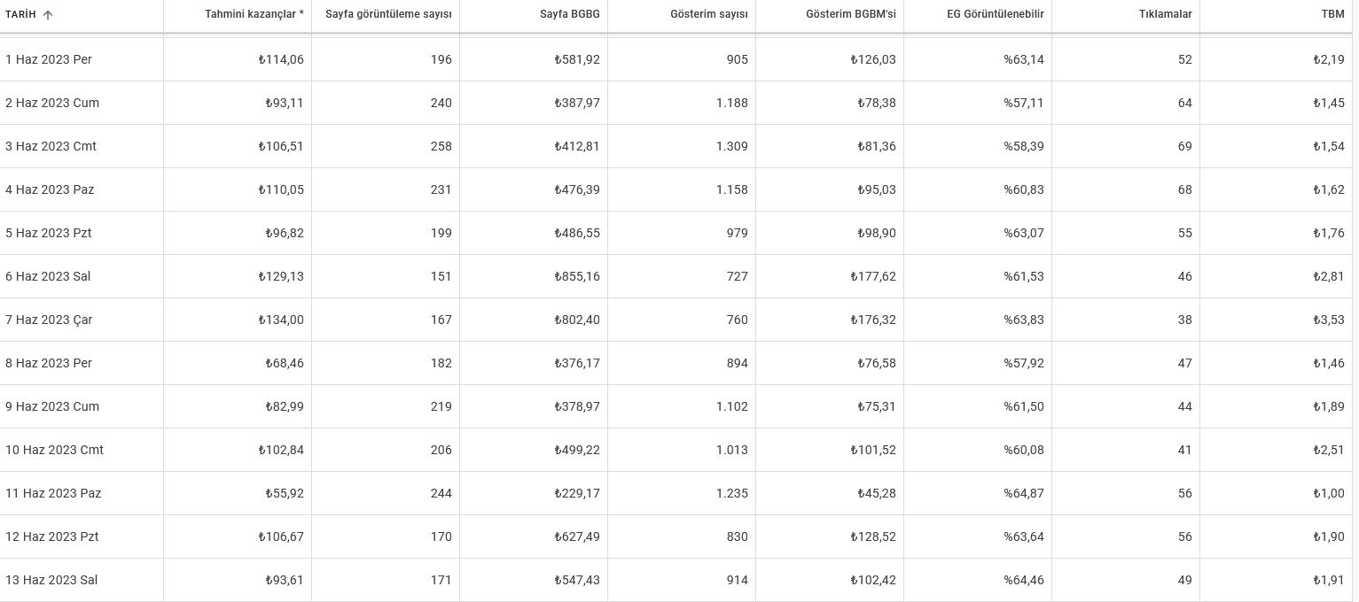This screenshot has height=602, width=1359.
Task: Sort by the TBM column header
Action: click(1332, 14)
